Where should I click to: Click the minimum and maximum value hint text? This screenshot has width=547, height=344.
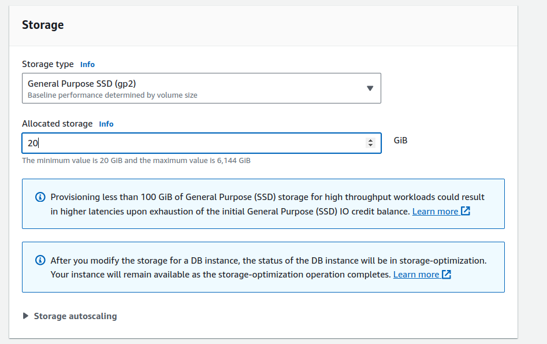point(136,161)
